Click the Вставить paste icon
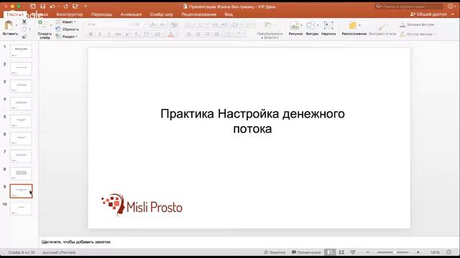The height and width of the screenshot is (258, 460). point(9,26)
